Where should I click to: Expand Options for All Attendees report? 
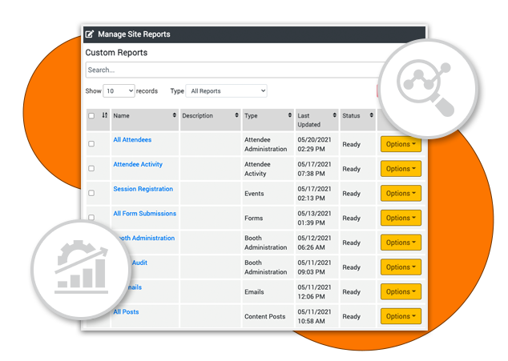pyautogui.click(x=400, y=145)
